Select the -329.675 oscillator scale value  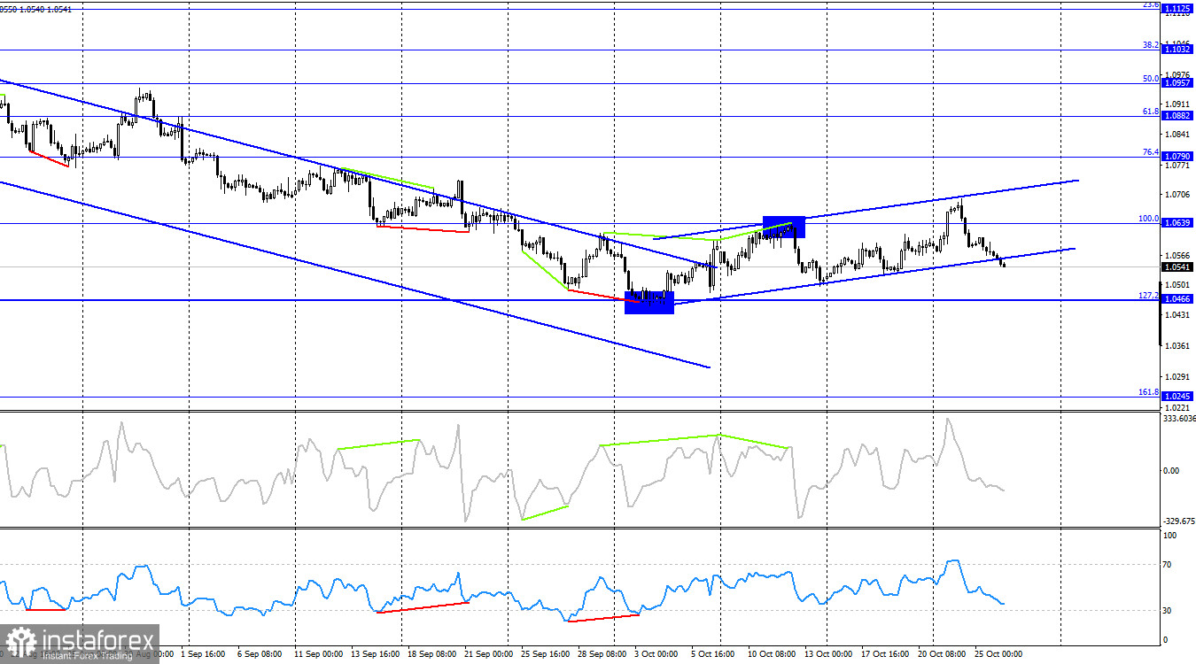click(x=1178, y=521)
